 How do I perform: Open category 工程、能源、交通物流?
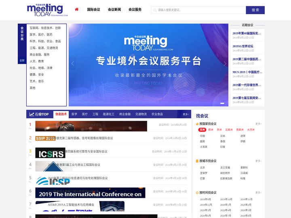pyautogui.click(x=44, y=48)
